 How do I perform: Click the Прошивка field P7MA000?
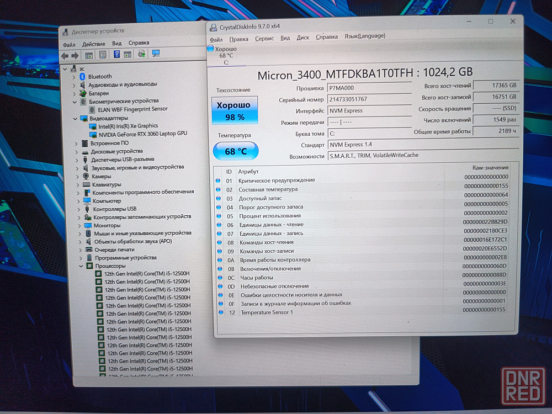click(369, 88)
